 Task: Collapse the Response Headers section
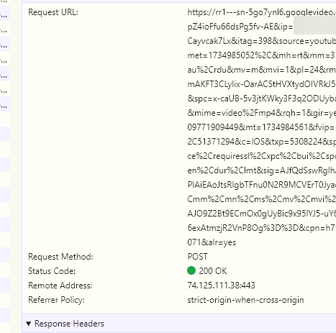tap(28, 324)
